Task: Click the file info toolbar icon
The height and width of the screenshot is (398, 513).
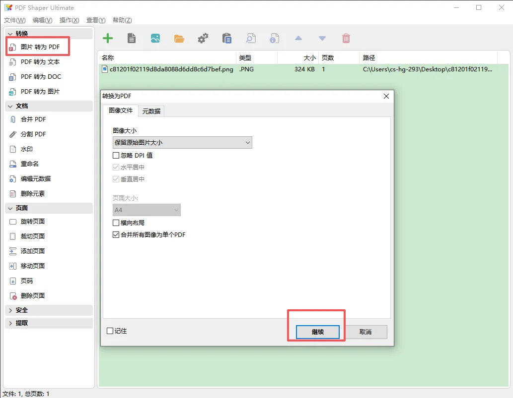Action: pyautogui.click(x=275, y=38)
